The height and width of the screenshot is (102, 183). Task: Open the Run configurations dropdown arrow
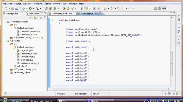point(34,8)
